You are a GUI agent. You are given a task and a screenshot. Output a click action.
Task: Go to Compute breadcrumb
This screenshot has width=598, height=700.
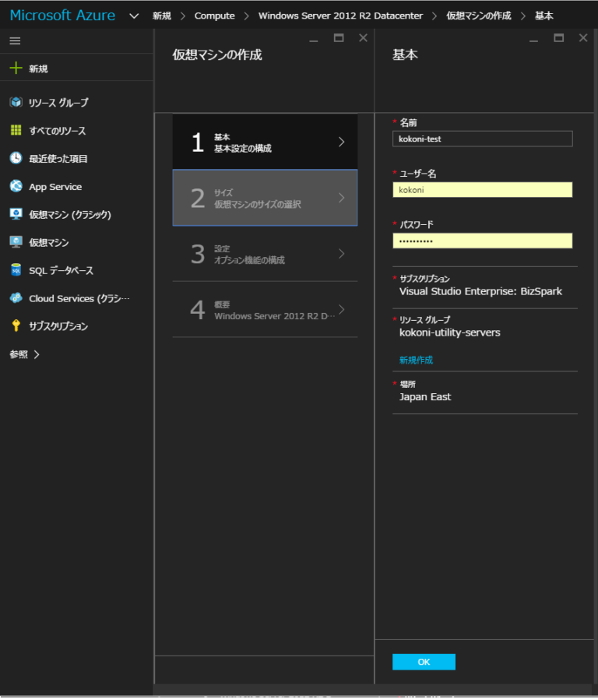(215, 16)
